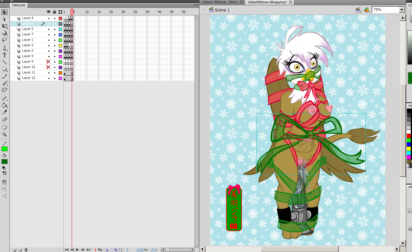This screenshot has width=412, height=252.
Task: Activate the Eyedropper tool
Action: point(5,112)
